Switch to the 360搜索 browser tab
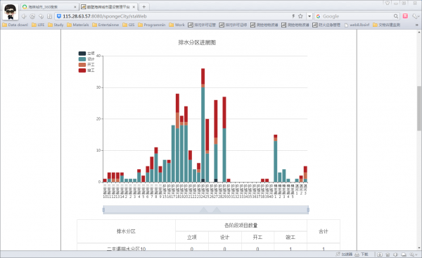This screenshot has width=422, height=258. (49, 7)
